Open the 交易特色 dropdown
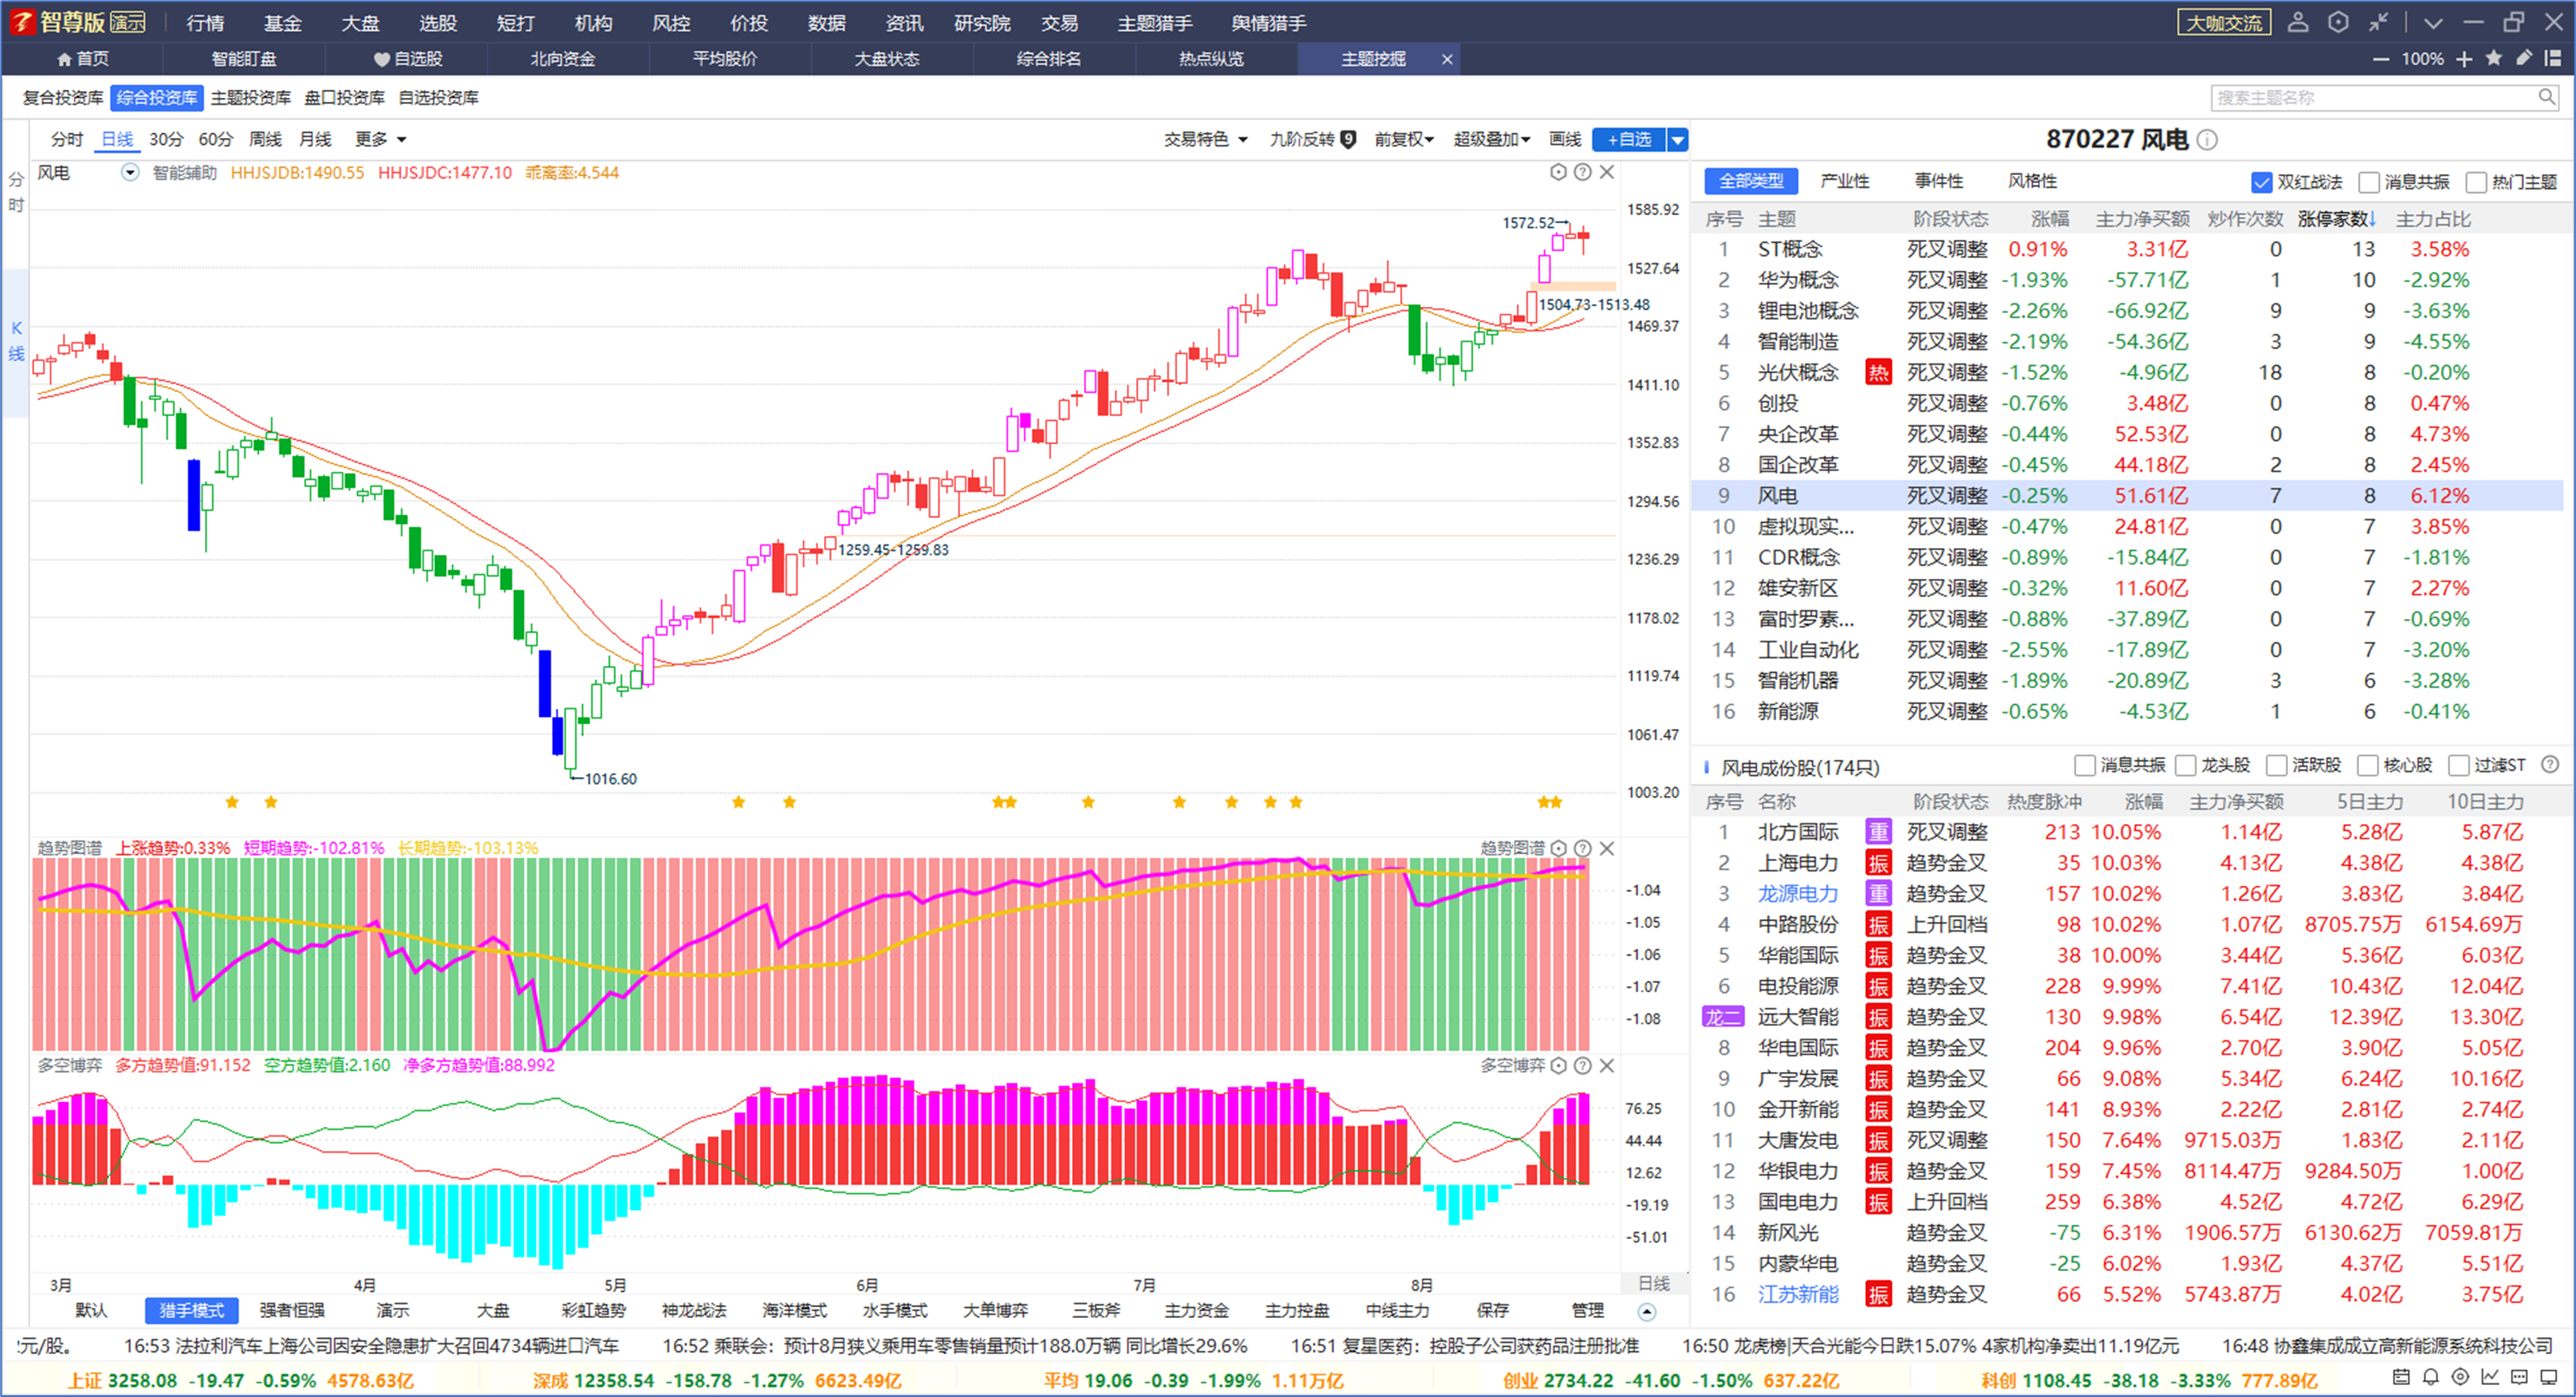Viewport: 2576px width, 1397px height. point(1205,139)
